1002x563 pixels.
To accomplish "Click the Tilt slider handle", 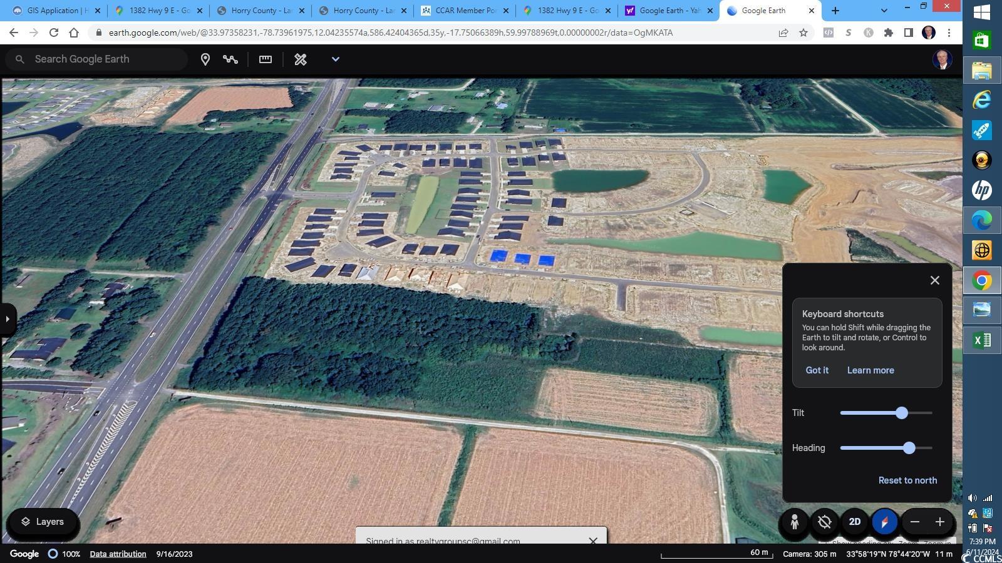I will [902, 413].
